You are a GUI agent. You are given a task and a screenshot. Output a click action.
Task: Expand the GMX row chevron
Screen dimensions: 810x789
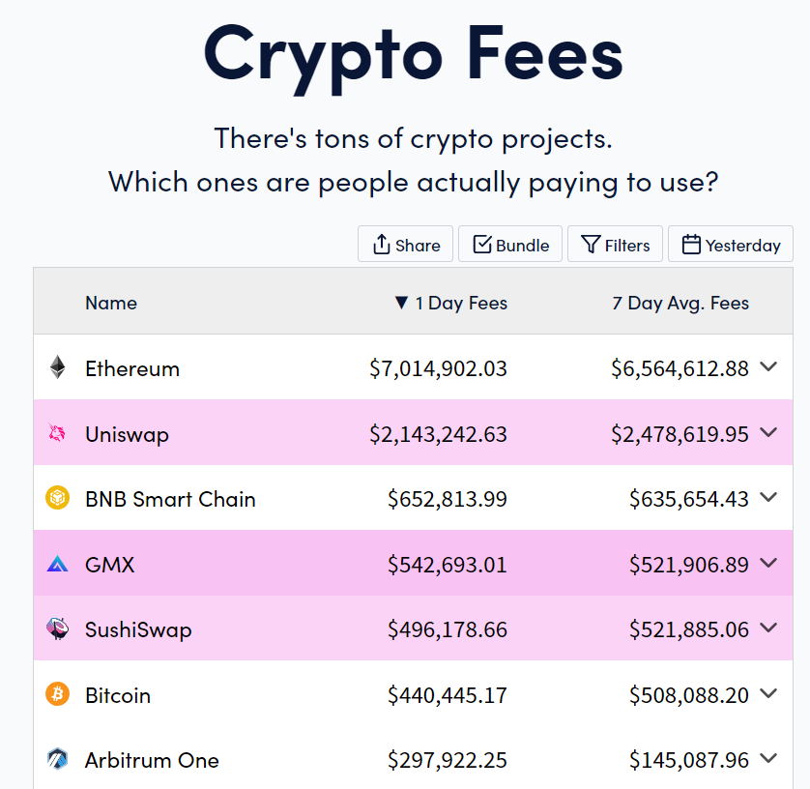(x=768, y=563)
